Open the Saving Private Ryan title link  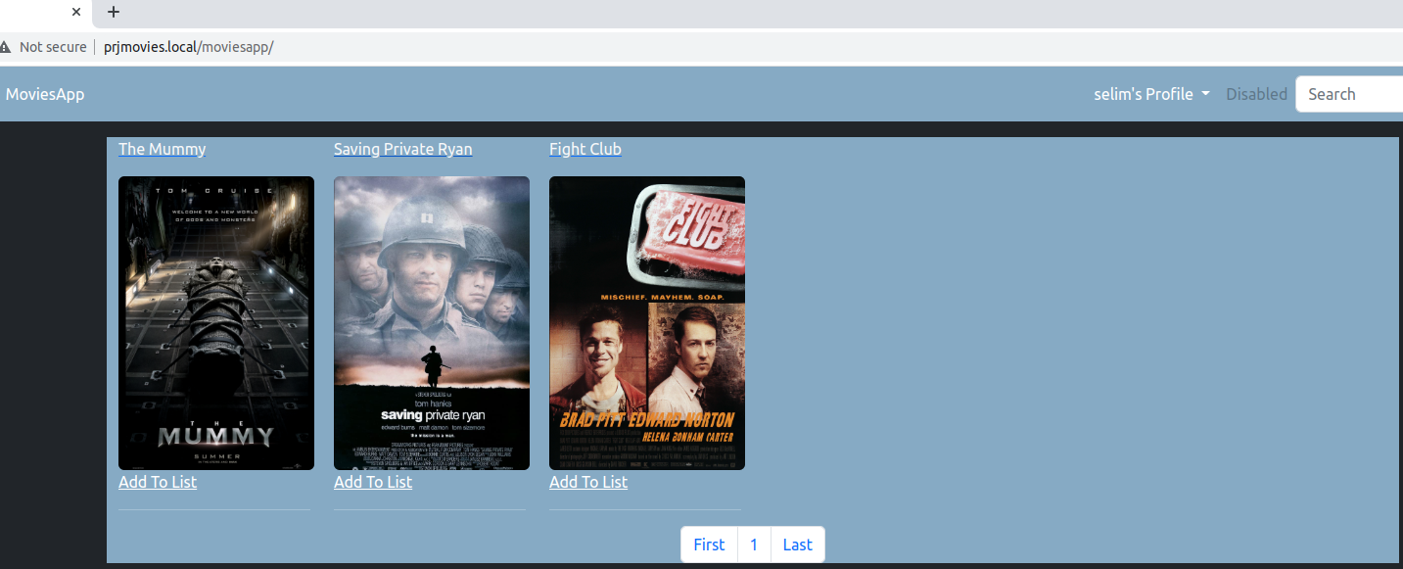pos(403,149)
